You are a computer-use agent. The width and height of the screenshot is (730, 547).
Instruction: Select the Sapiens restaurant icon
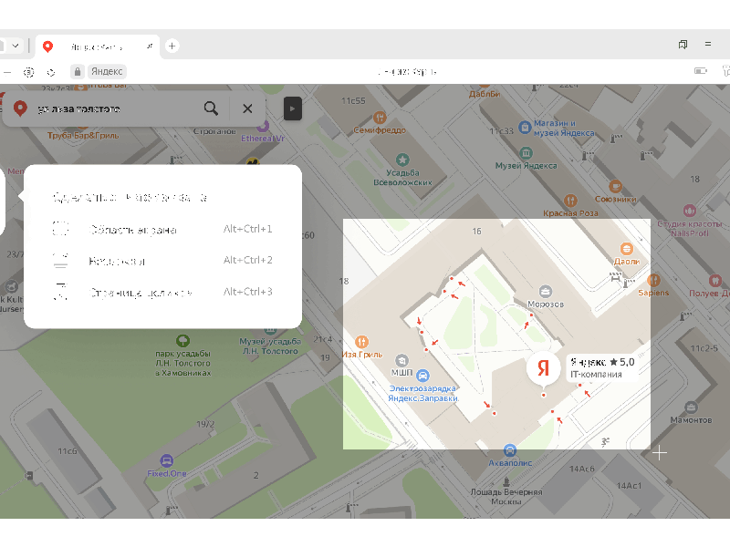pyautogui.click(x=653, y=281)
